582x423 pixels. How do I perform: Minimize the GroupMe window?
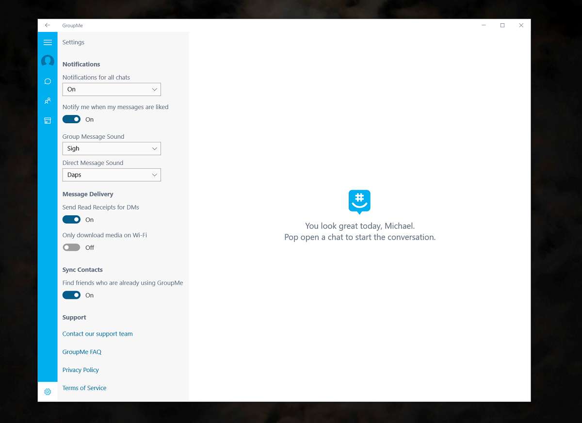484,25
